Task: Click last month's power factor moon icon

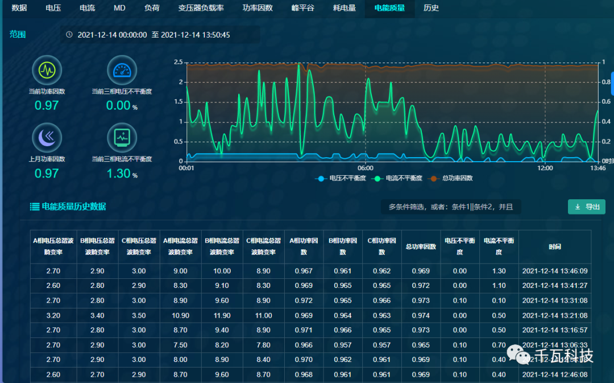Action: click(47, 137)
